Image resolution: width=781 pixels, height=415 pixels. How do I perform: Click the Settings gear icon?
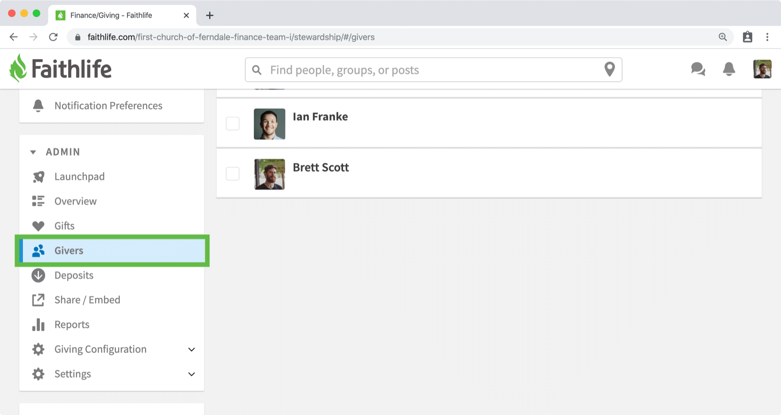pyautogui.click(x=38, y=374)
